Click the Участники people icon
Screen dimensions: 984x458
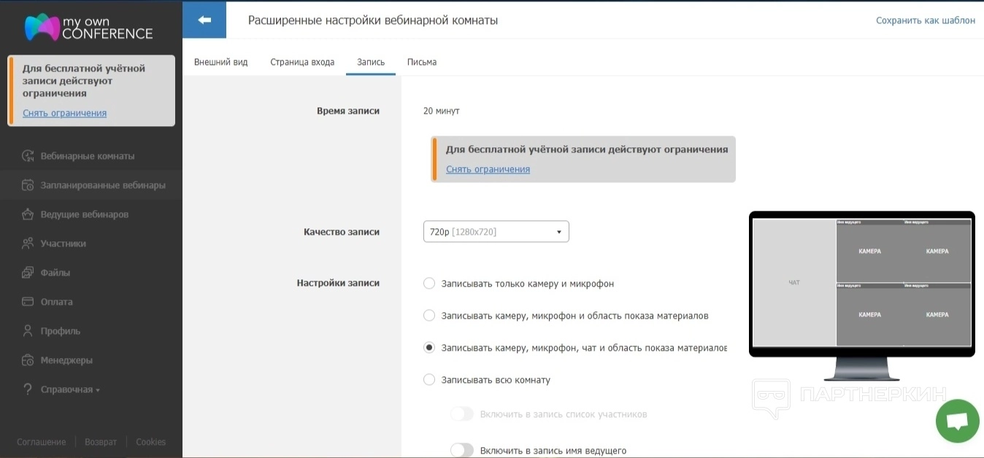tap(28, 244)
